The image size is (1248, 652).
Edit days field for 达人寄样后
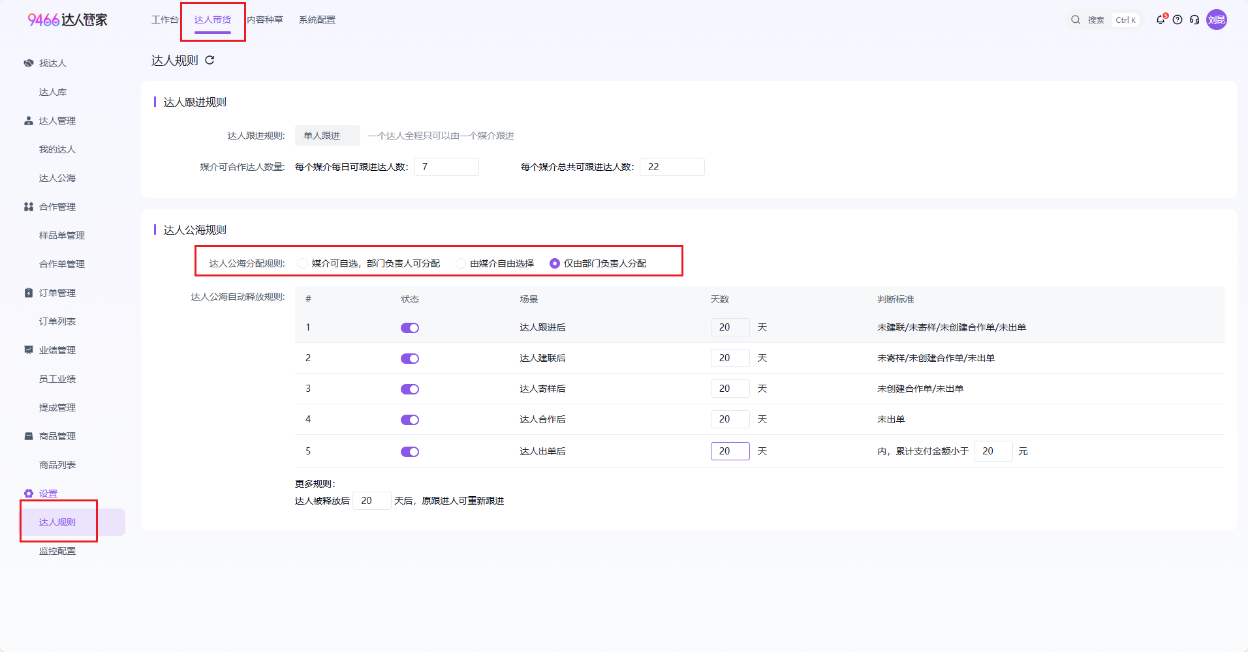tap(730, 389)
